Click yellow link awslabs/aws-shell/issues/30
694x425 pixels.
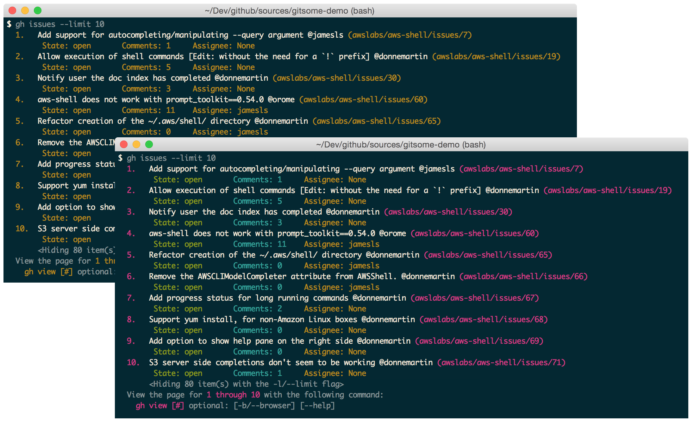(x=336, y=78)
